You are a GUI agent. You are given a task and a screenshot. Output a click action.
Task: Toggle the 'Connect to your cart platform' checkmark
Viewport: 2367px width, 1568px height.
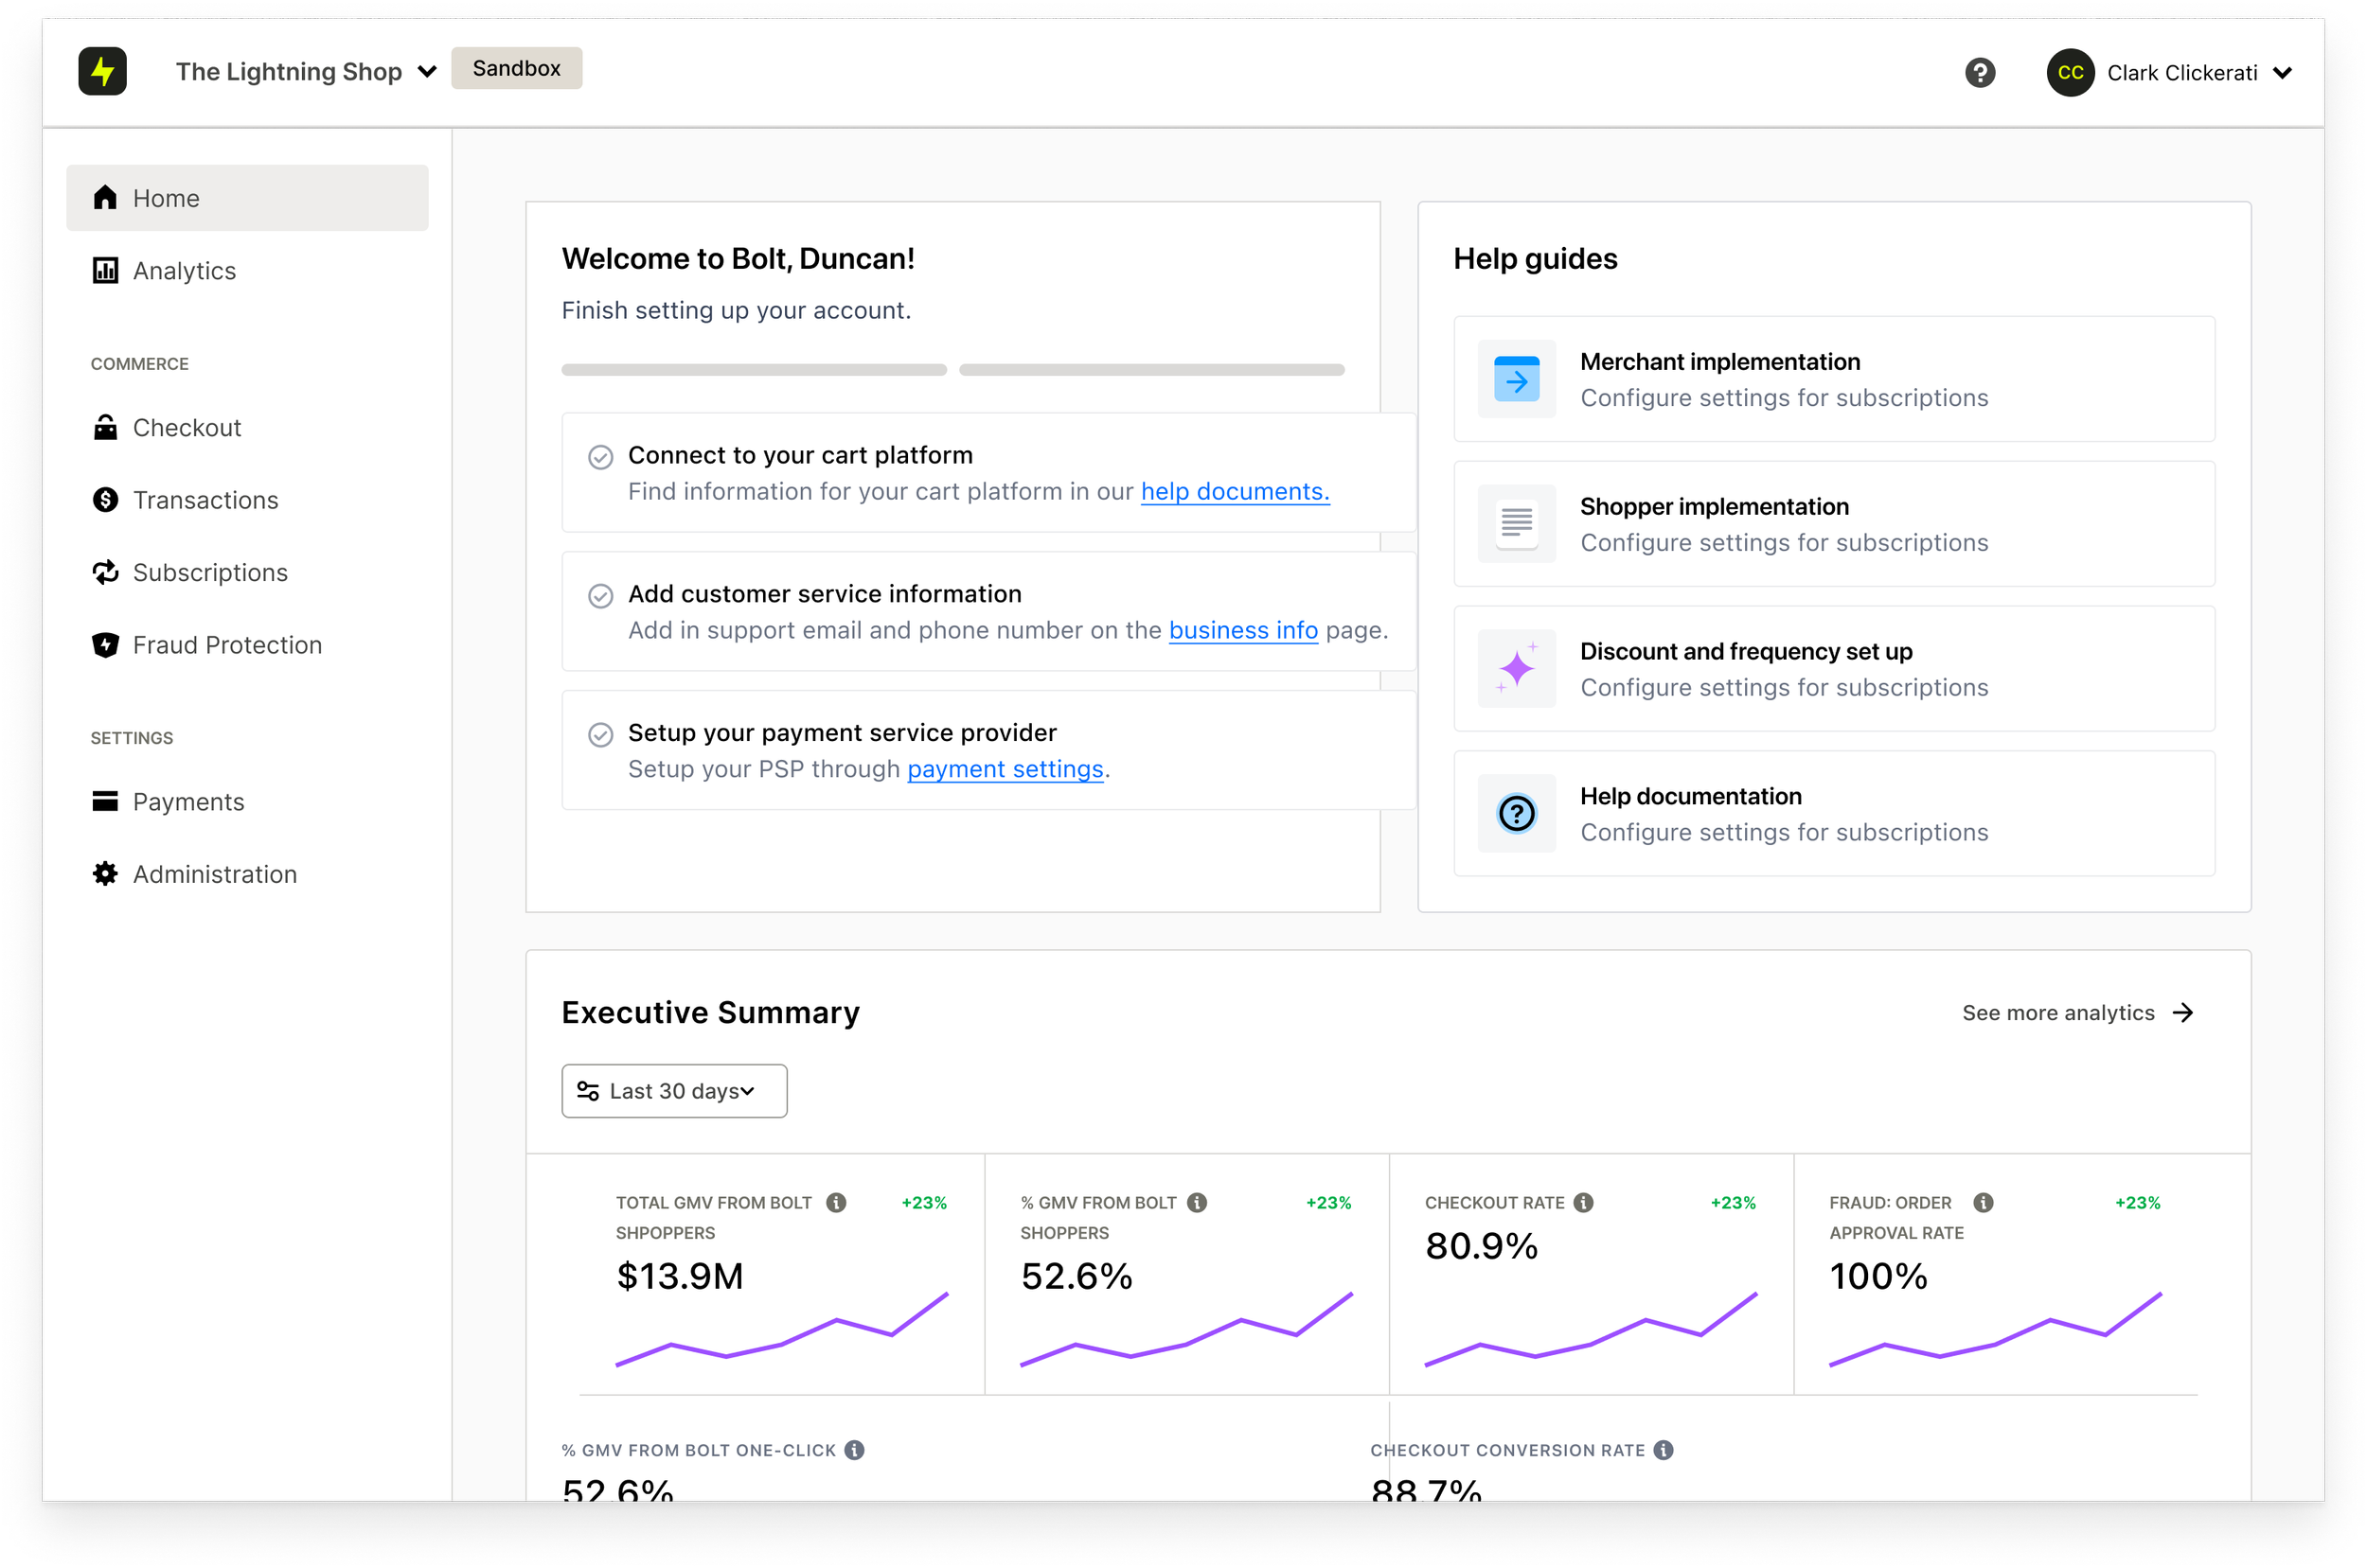pyautogui.click(x=600, y=456)
